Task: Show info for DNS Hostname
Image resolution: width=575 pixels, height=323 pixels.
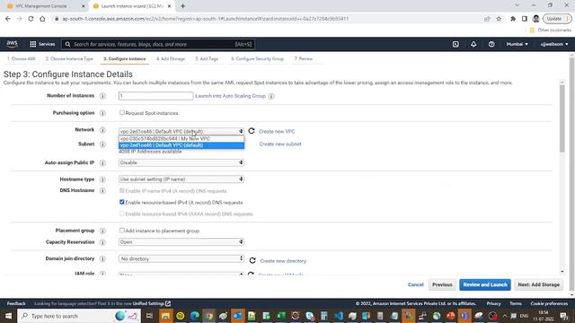Action: [102, 191]
